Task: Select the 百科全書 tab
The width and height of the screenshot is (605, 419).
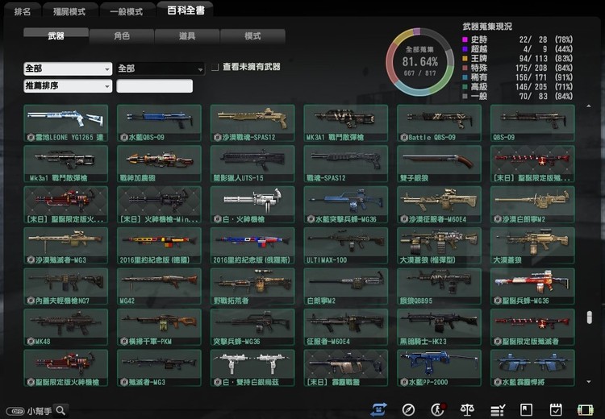Action: click(x=186, y=10)
